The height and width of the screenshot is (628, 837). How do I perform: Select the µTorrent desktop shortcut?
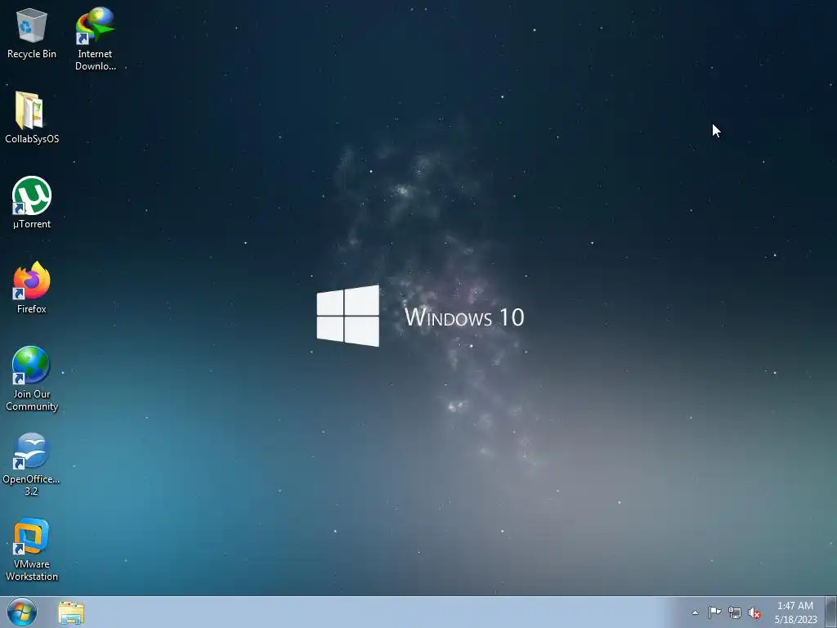coord(32,203)
